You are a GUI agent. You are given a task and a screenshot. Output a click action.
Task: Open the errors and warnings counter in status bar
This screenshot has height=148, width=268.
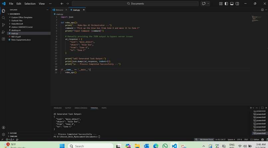coord(10,139)
